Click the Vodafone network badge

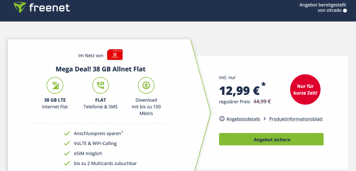click(x=115, y=55)
